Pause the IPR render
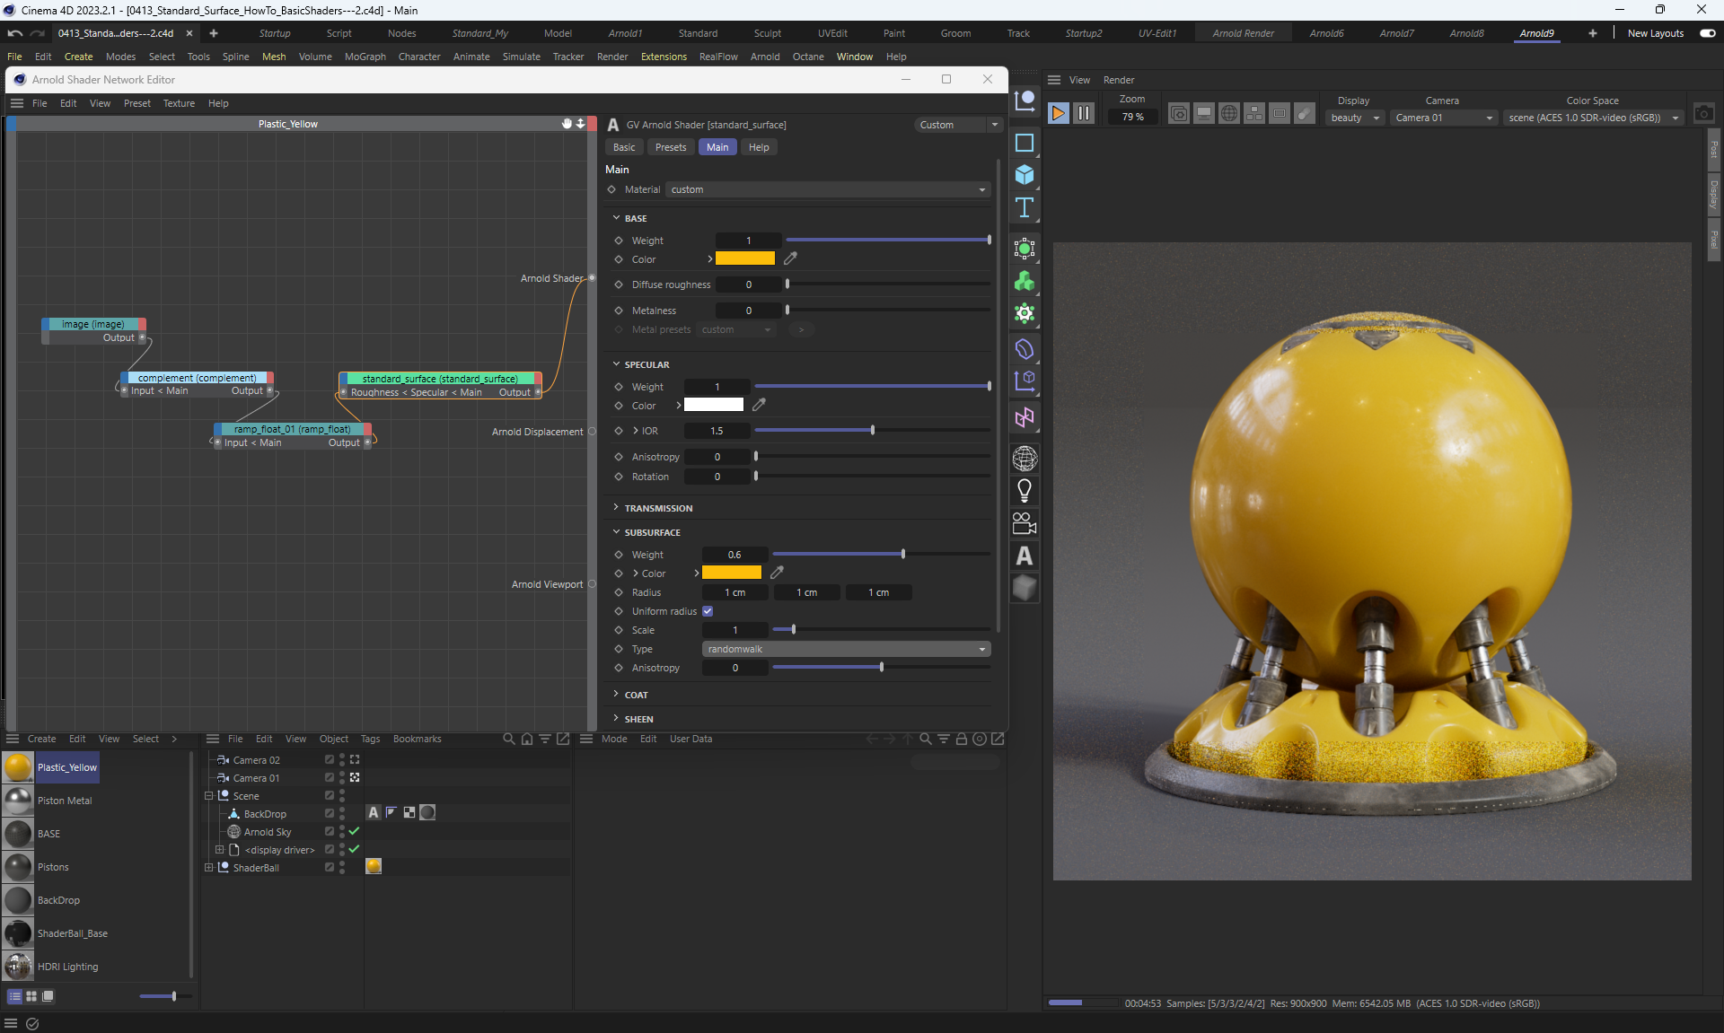Screen dimensions: 1724x1033 tap(1084, 113)
